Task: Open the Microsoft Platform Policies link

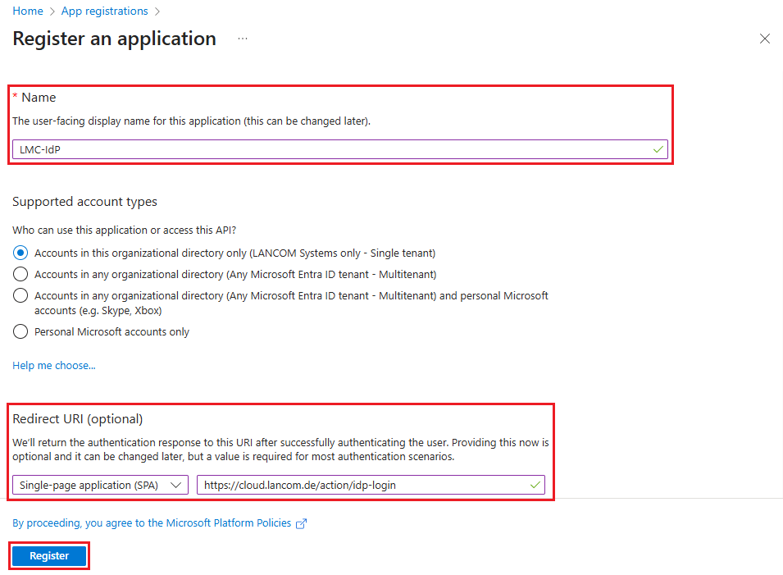Action: (x=152, y=523)
